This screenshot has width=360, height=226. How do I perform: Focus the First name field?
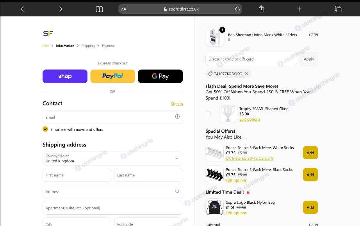(77, 175)
